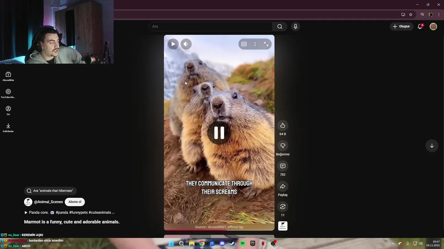This screenshot has width=444, height=249.
Task: Install the page as app icon
Action: 403,15
